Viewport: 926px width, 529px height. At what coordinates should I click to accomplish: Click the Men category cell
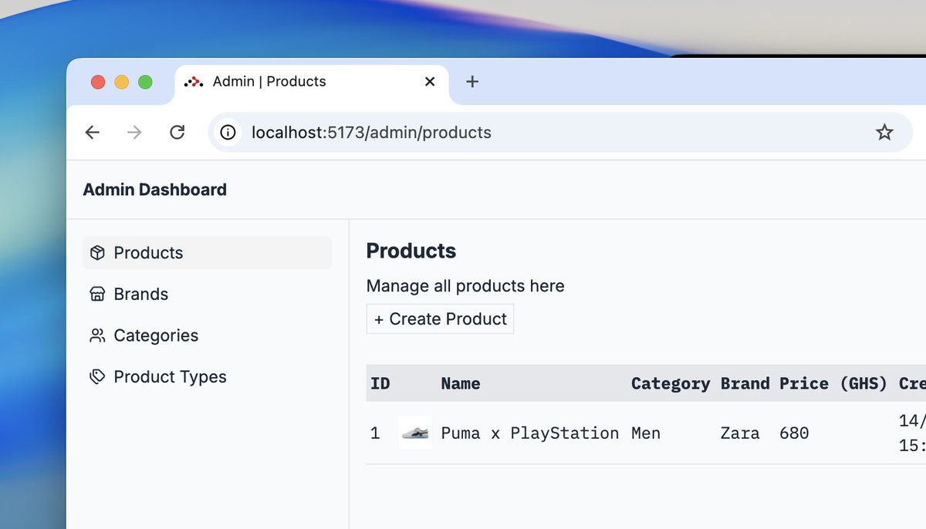(x=646, y=433)
